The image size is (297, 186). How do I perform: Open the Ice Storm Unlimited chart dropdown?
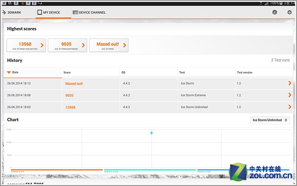pos(270,120)
